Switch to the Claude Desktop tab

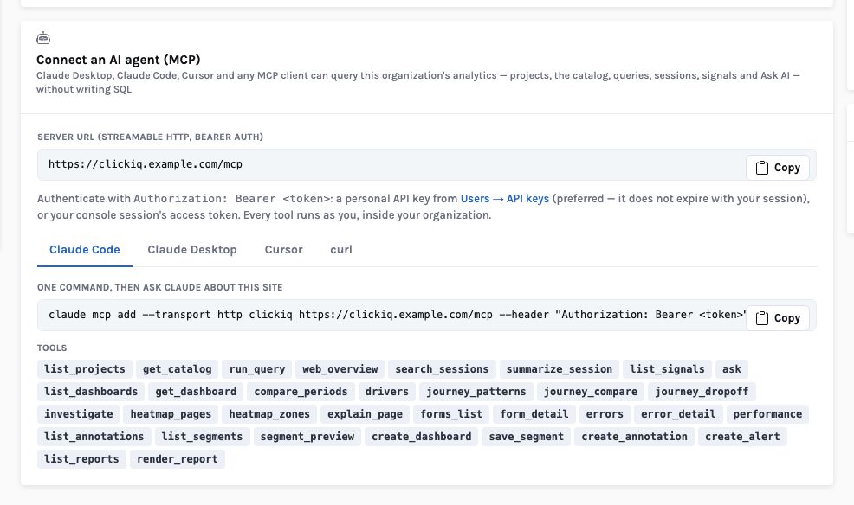tap(192, 250)
